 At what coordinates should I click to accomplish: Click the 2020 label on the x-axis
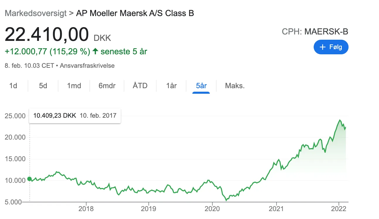pyautogui.click(x=212, y=210)
